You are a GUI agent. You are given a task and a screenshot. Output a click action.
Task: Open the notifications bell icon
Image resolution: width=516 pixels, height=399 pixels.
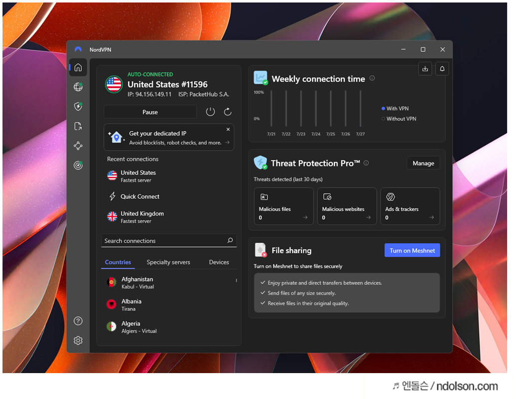point(442,69)
